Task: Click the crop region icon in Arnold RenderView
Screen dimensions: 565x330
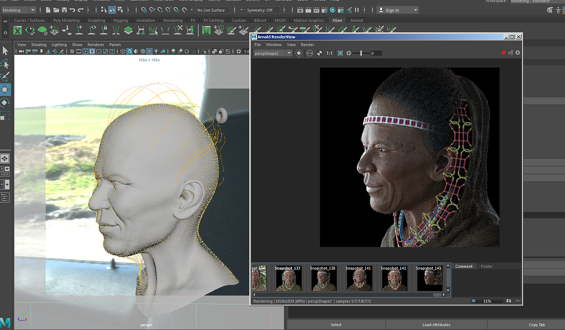Action: point(340,53)
